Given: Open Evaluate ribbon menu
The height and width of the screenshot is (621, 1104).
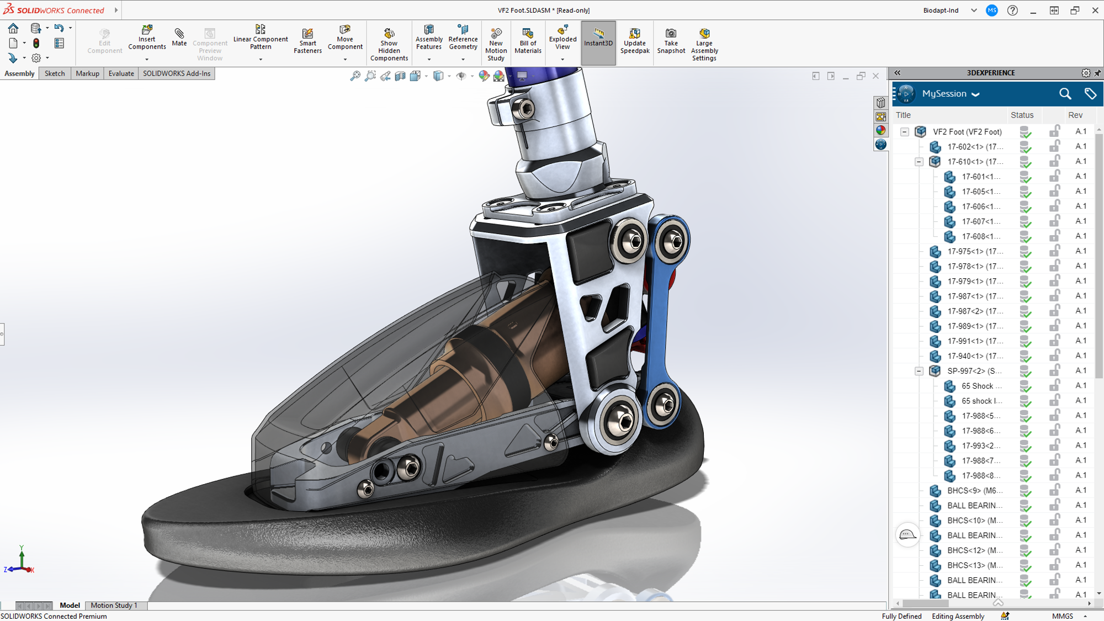Looking at the screenshot, I should 120,73.
